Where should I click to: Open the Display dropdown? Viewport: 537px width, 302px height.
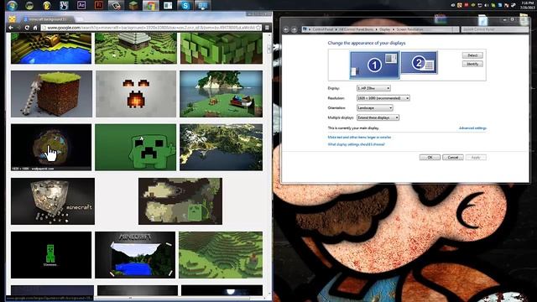[x=373, y=88]
